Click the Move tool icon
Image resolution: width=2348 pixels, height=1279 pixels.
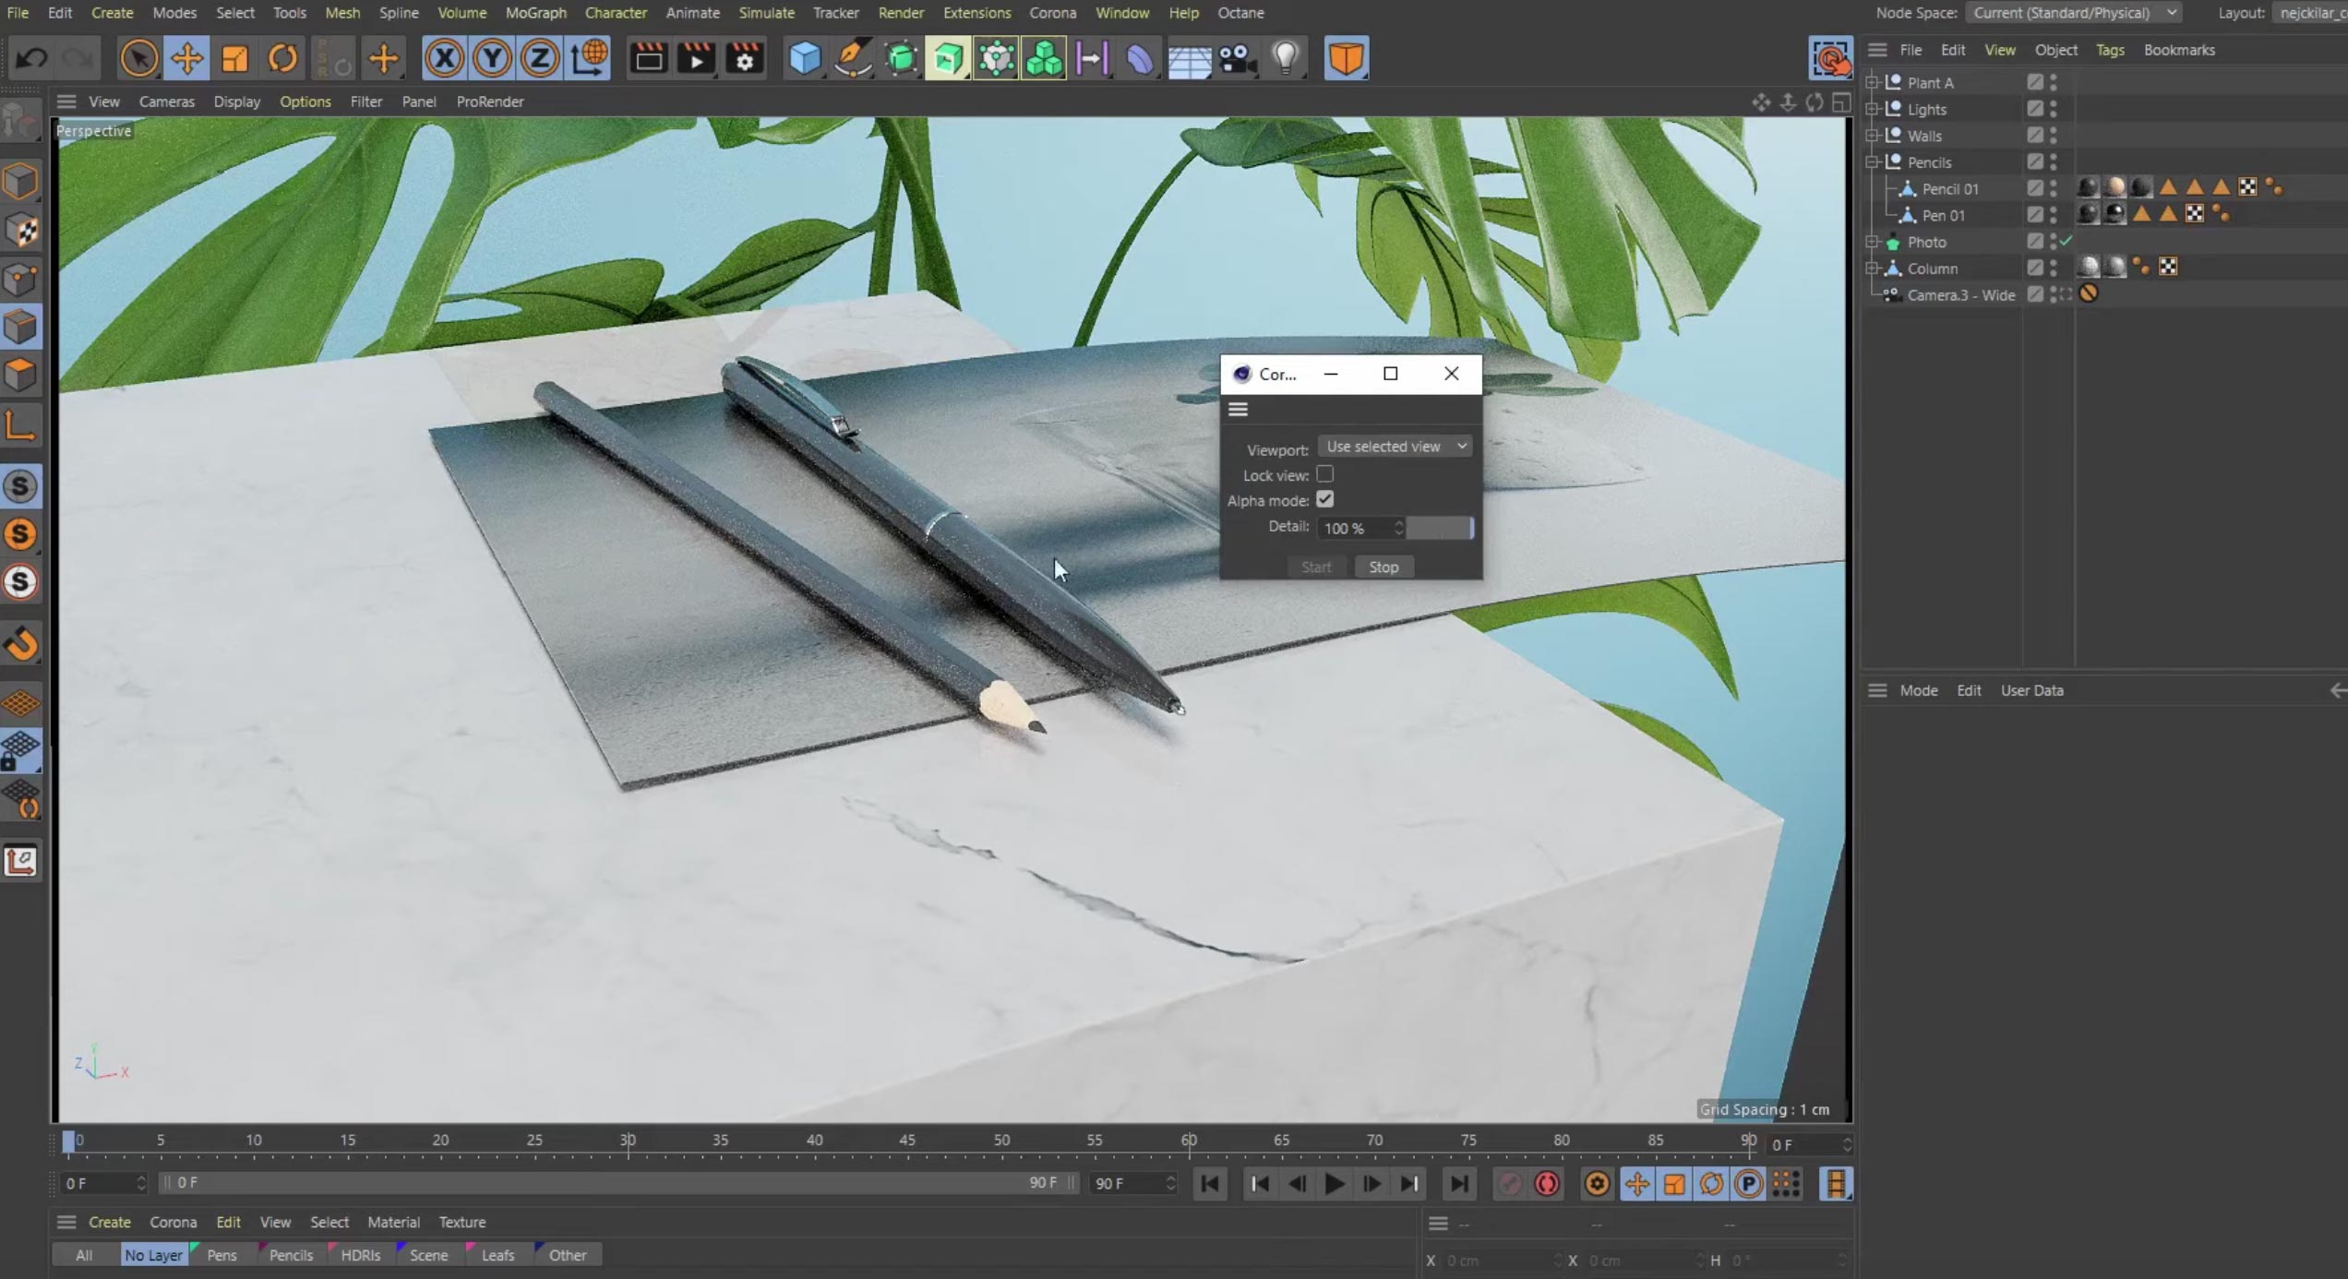pos(187,58)
